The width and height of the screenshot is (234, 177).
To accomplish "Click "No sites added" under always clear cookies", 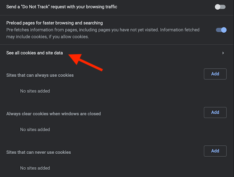I will click(x=35, y=130).
